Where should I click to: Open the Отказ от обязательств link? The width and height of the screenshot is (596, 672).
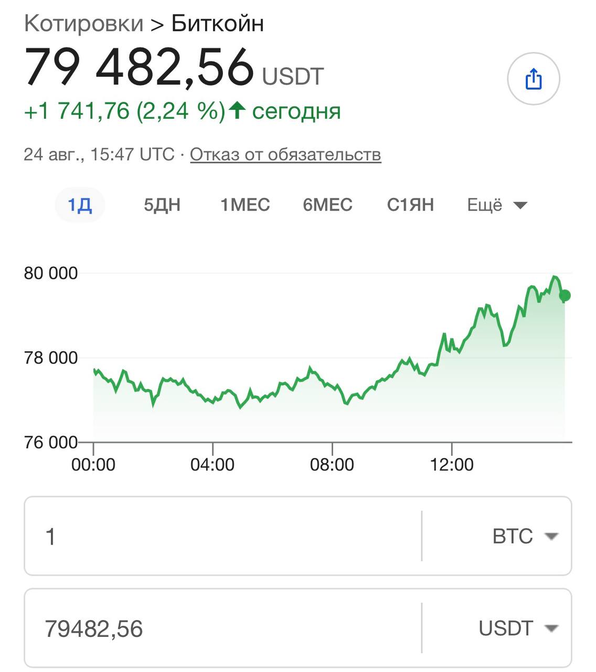click(x=285, y=154)
